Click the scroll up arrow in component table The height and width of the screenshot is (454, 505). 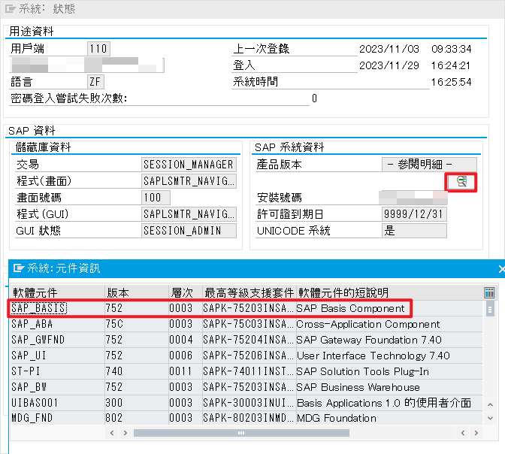pyautogui.click(x=490, y=404)
